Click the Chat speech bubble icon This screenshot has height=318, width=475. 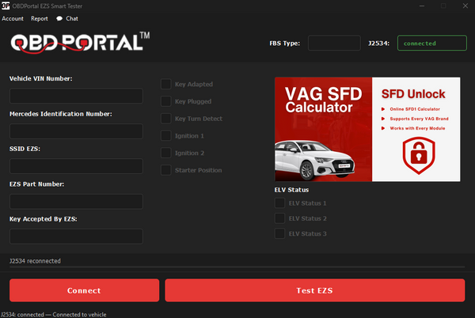(59, 18)
